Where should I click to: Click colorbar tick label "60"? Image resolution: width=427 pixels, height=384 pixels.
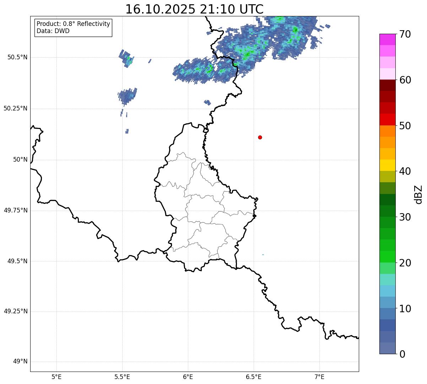[405, 80]
